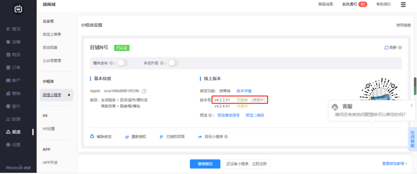417x174 pixels.
Task: Click the 已授权权限 list icon
Action: [161, 137]
